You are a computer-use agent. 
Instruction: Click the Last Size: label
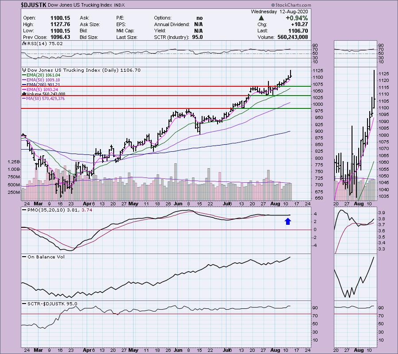(x=126, y=37)
